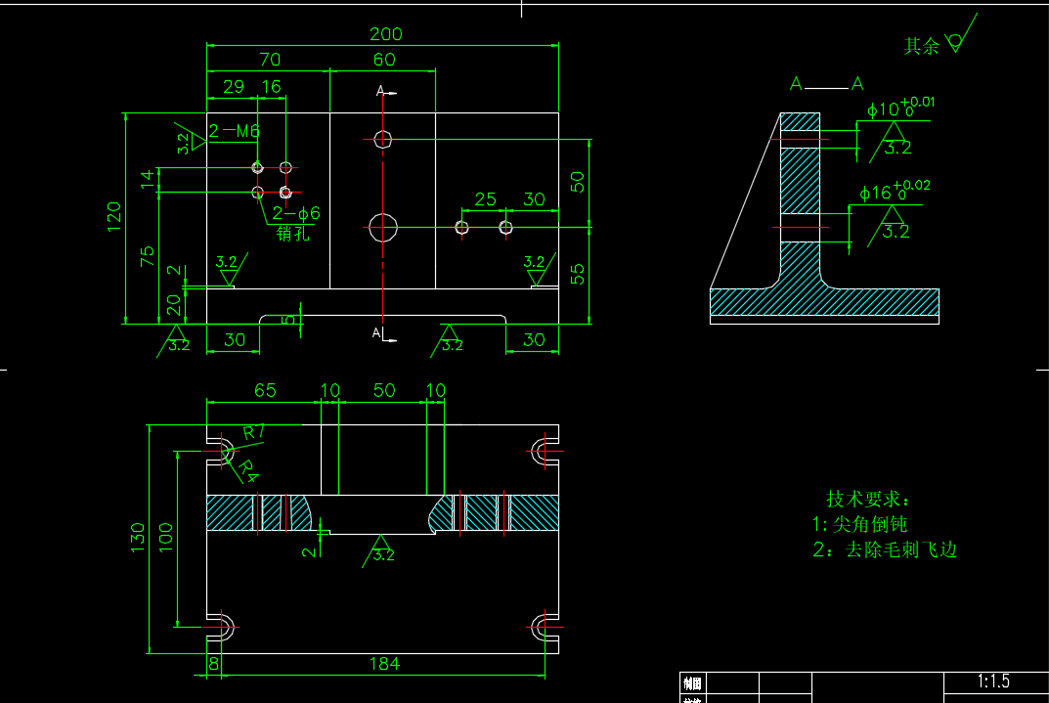Click the top-left slot in bottom view
The image size is (1049, 703).
222,451
